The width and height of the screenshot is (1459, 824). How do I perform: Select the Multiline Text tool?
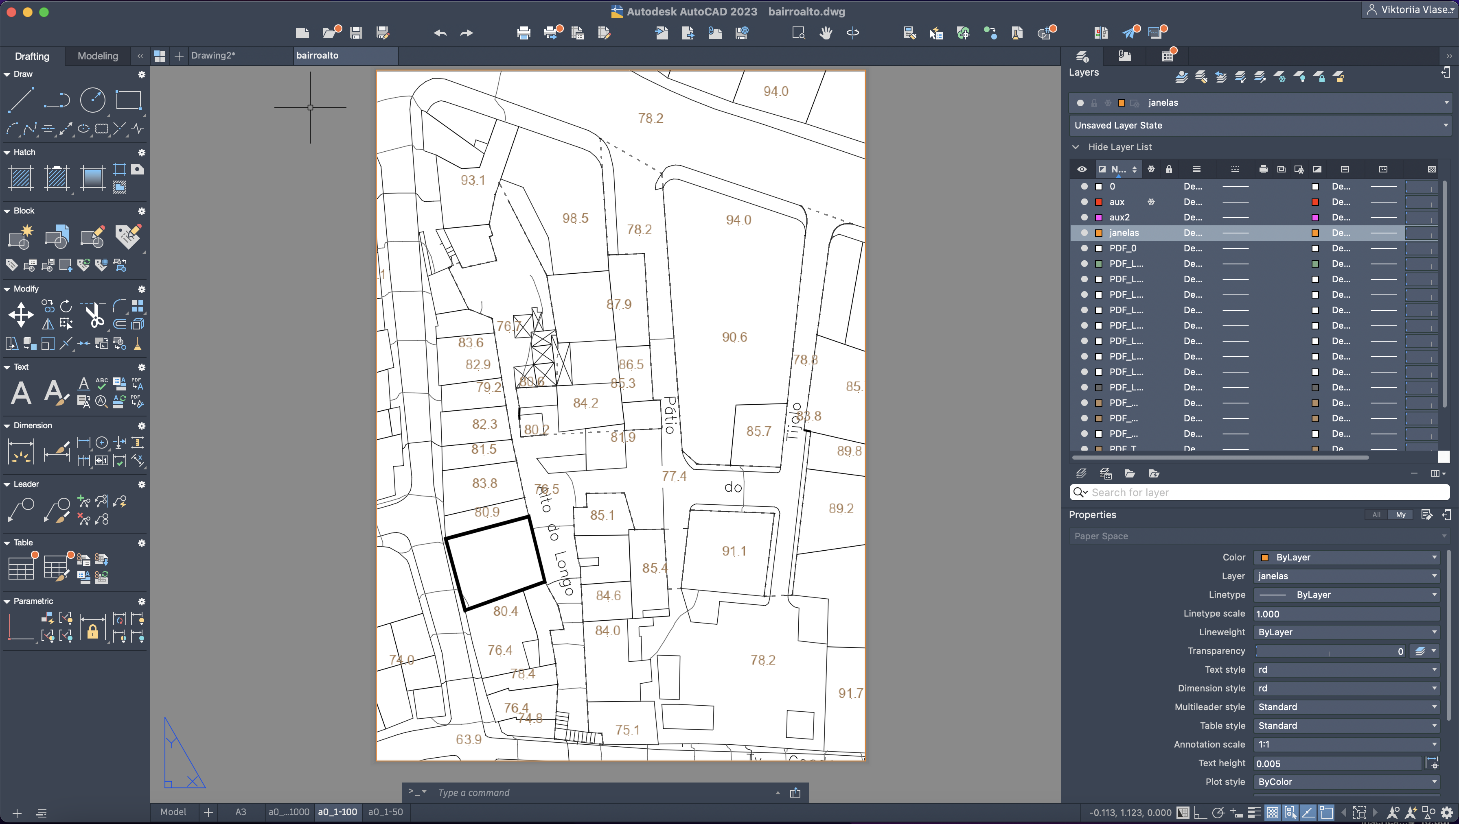click(x=21, y=392)
